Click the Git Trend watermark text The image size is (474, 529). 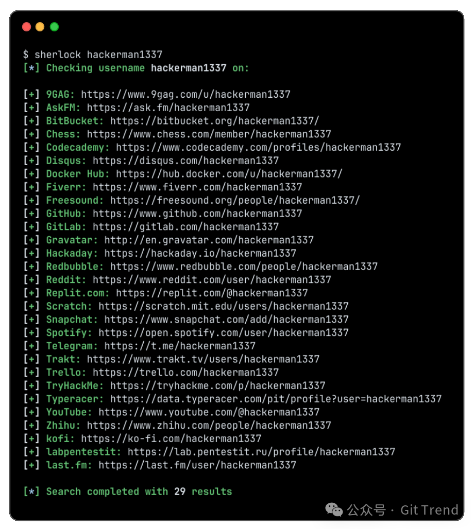[429, 510]
